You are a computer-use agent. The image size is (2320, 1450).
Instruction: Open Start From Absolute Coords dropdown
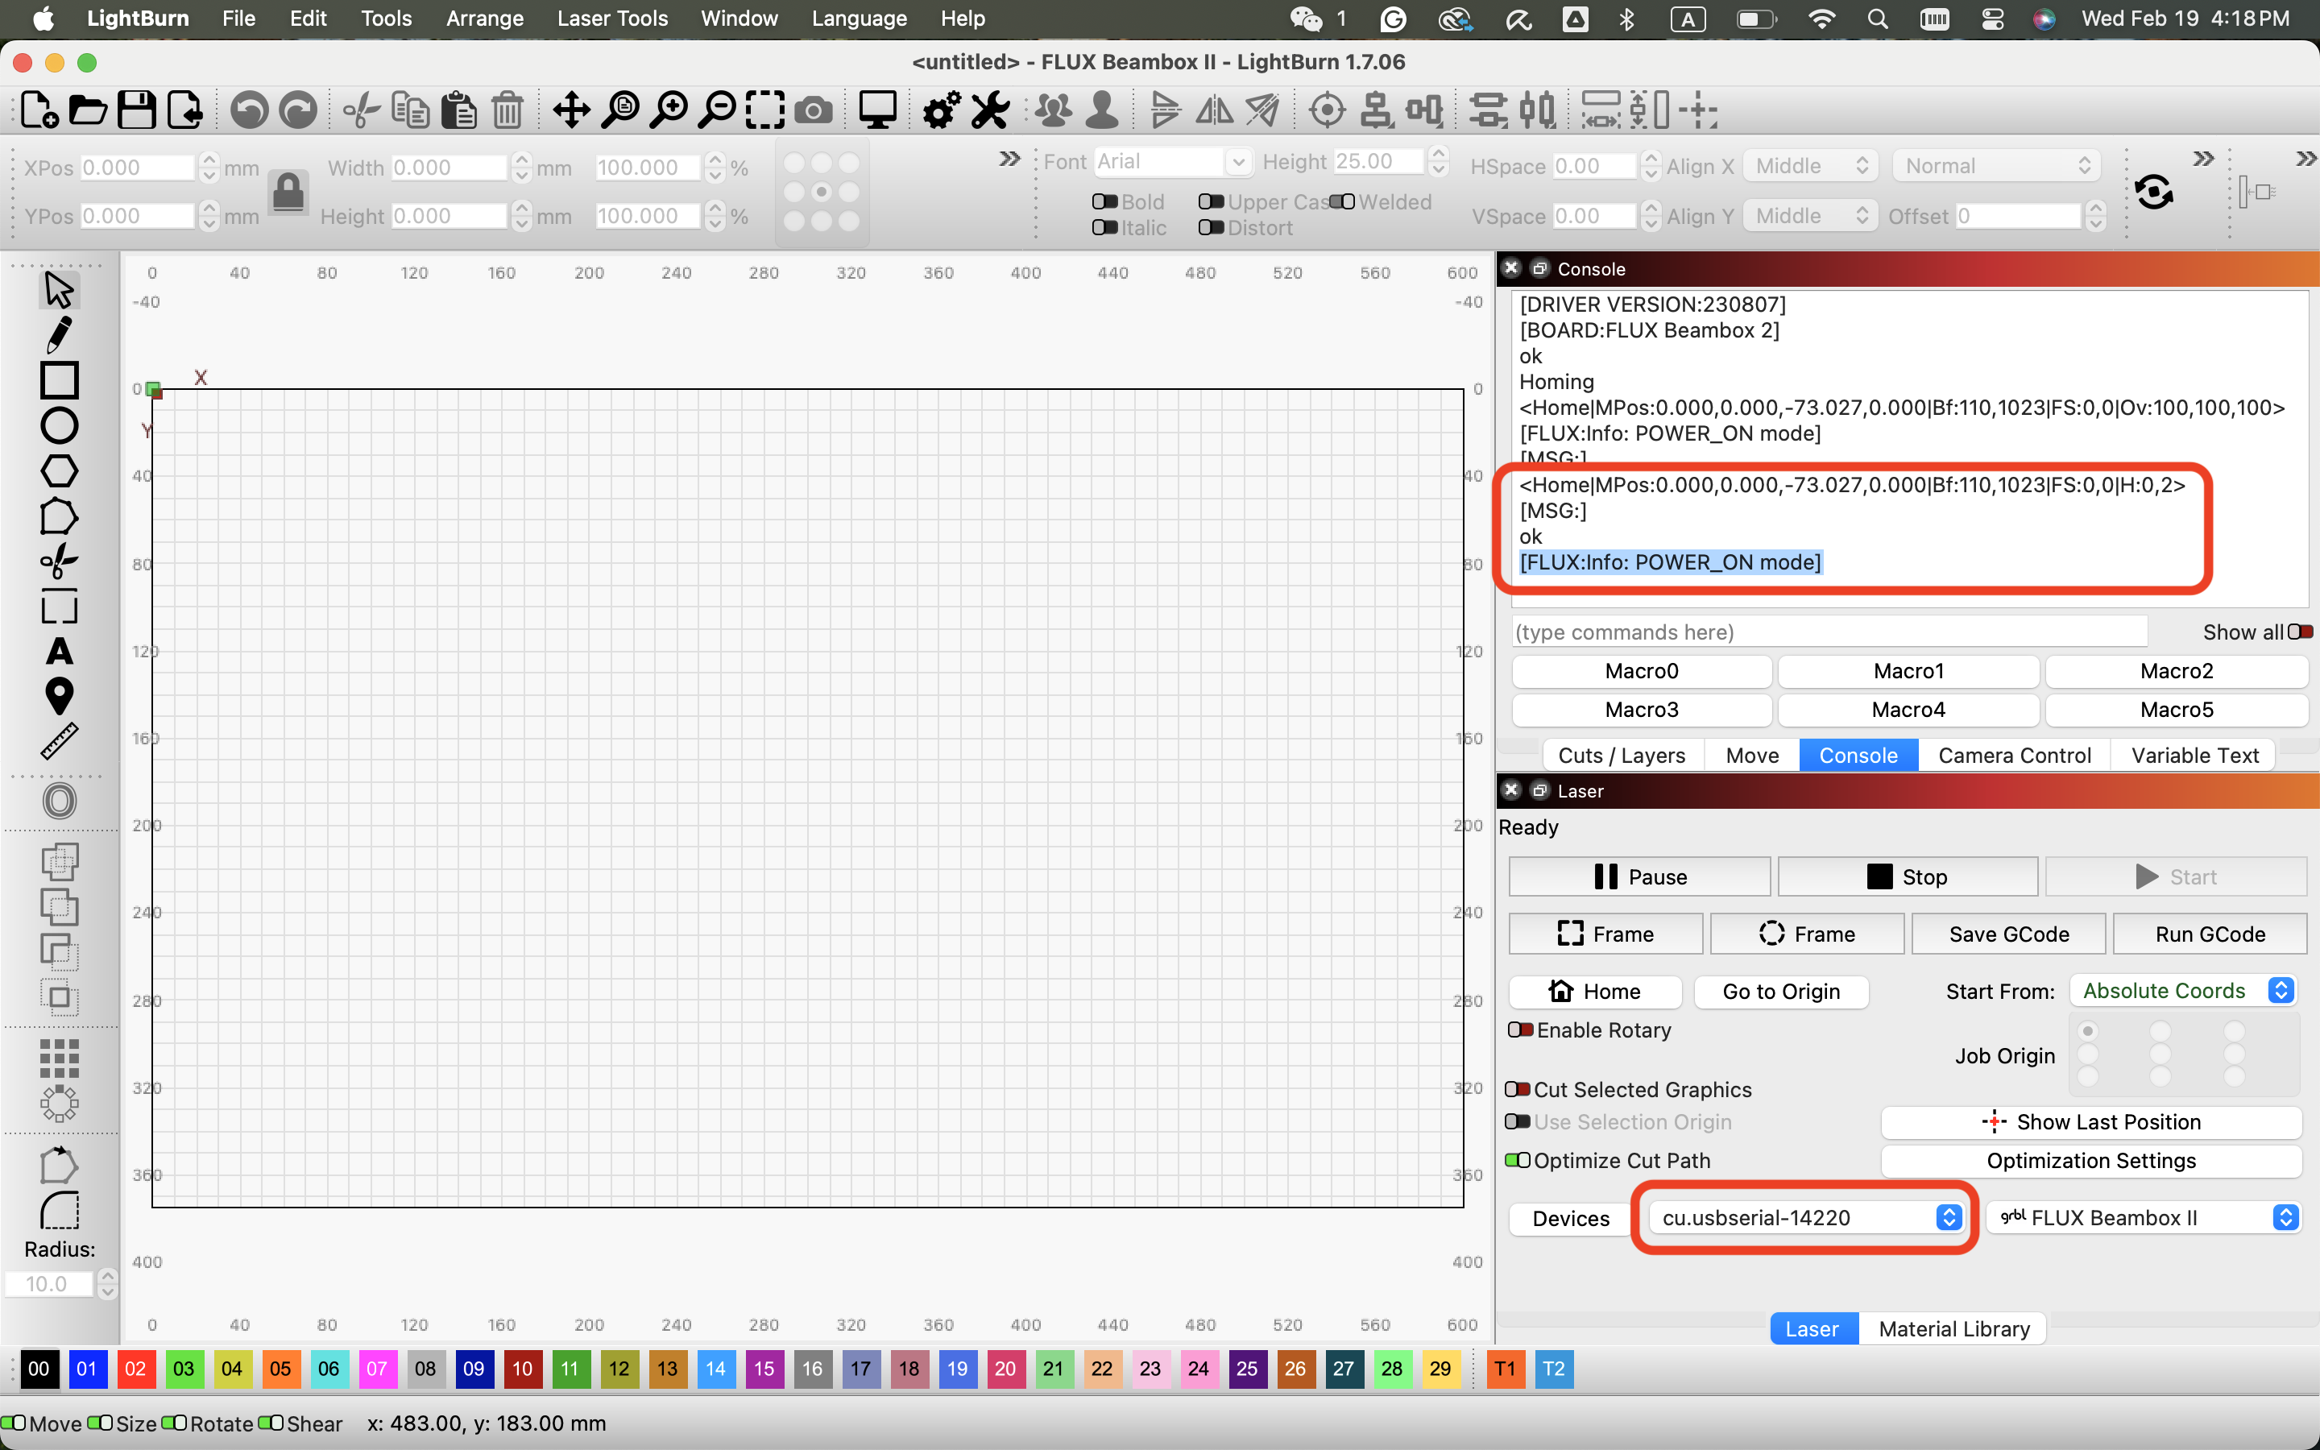coord(2182,991)
